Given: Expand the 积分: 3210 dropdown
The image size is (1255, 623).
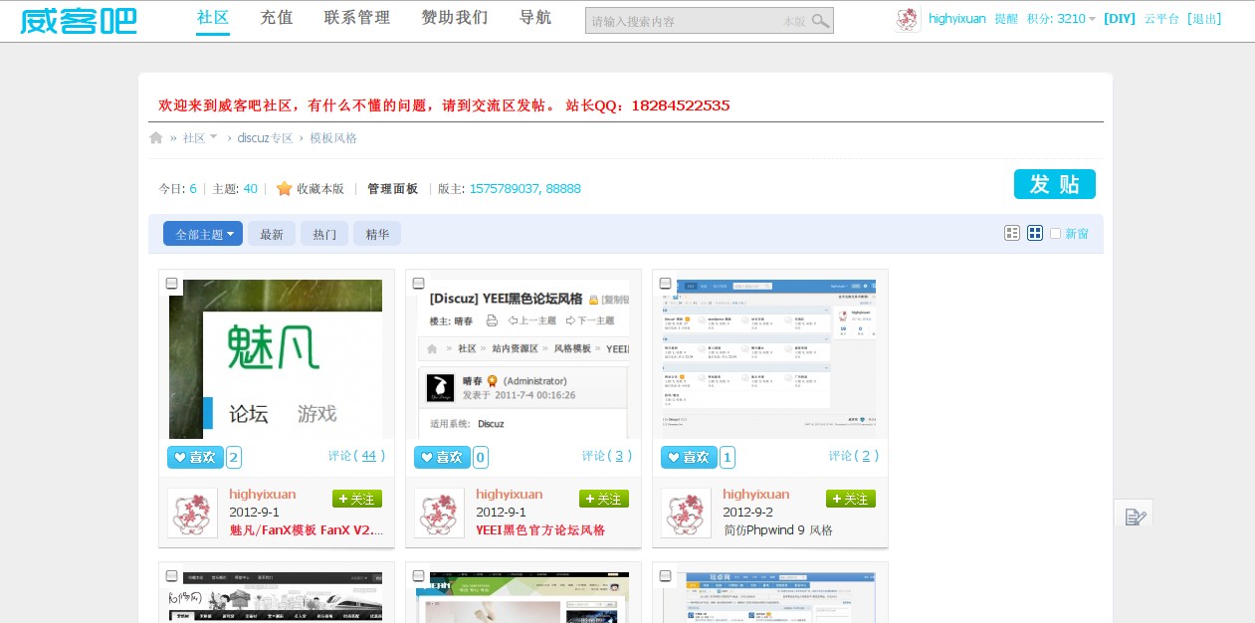Looking at the screenshot, I should 1061,19.
